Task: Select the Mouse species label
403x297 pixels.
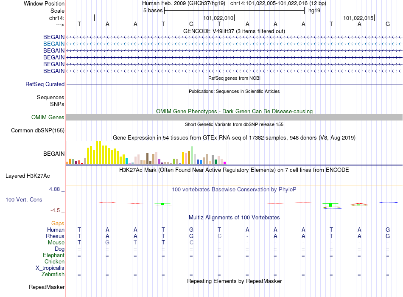Action: coord(56,243)
